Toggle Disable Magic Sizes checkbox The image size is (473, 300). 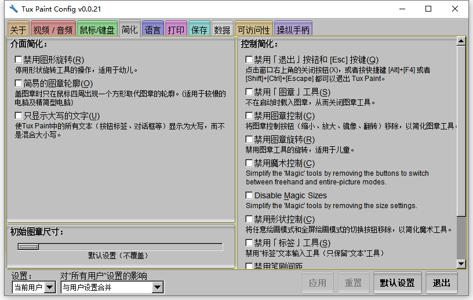click(x=249, y=195)
